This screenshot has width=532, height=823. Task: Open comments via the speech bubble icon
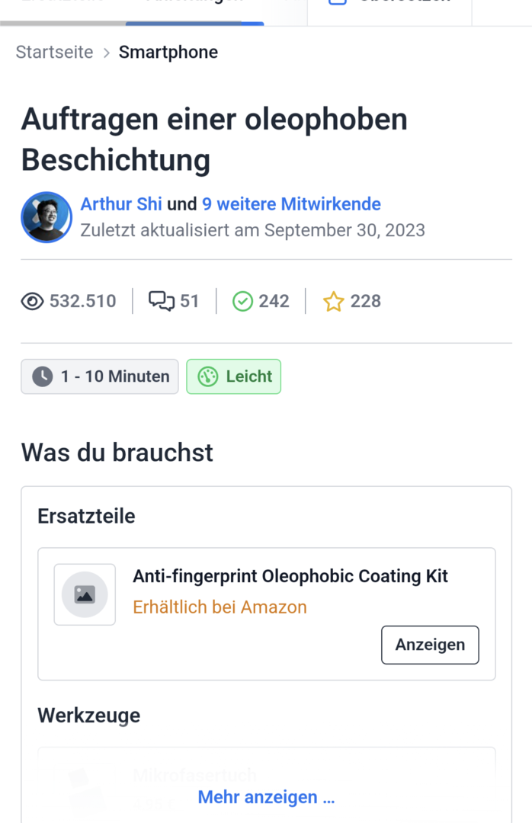tap(161, 302)
